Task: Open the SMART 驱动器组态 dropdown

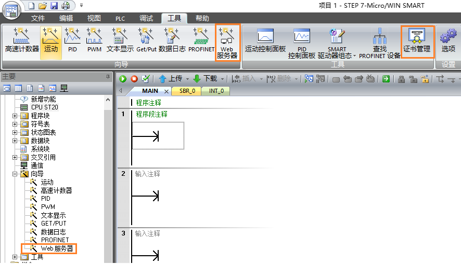Action: point(337,44)
